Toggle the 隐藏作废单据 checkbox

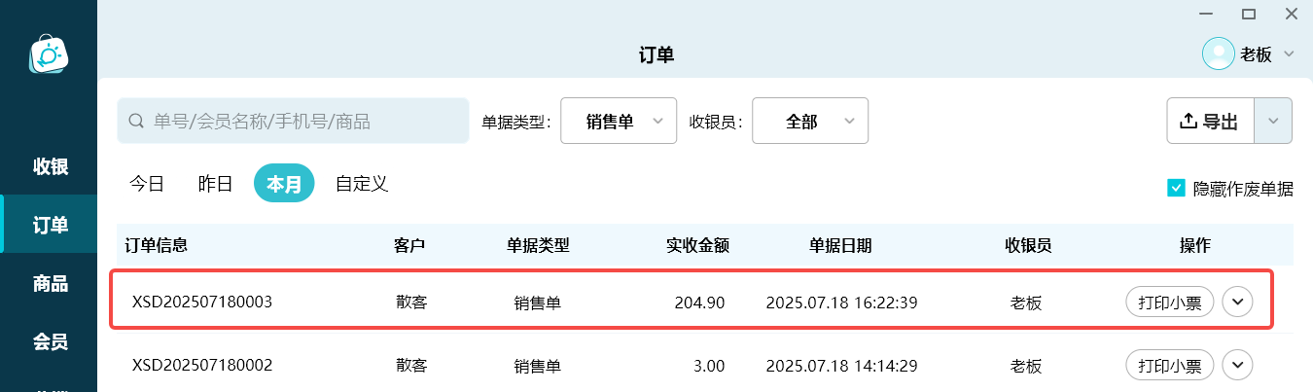[1176, 189]
